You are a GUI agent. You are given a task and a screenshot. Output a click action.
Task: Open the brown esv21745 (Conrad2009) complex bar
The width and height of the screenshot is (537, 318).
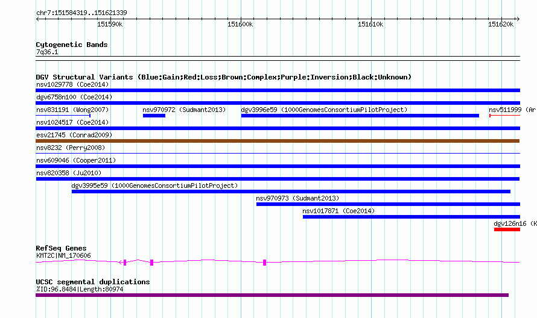click(x=278, y=141)
